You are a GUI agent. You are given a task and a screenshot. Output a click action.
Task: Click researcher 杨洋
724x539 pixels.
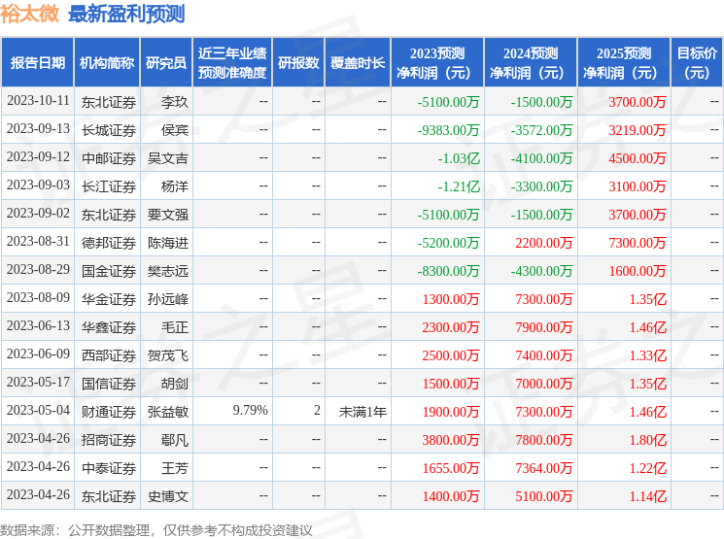(175, 186)
